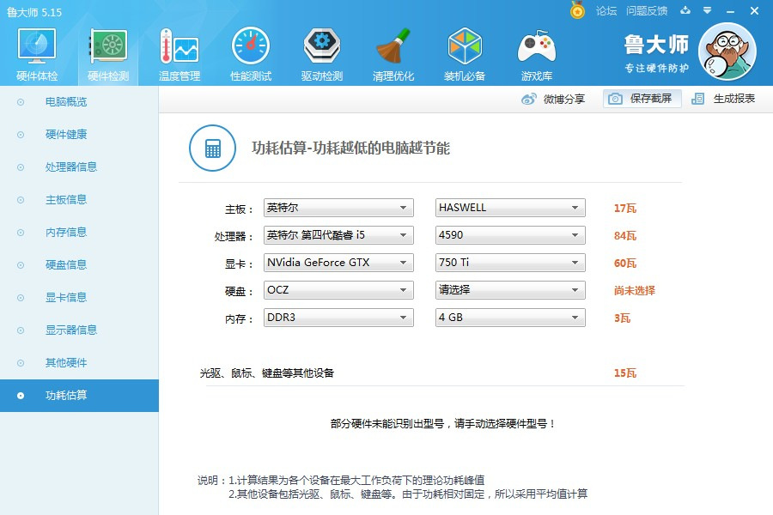The width and height of the screenshot is (773, 515).
Task: Select 处理器信息 in sidebar
Action: pyautogui.click(x=79, y=167)
